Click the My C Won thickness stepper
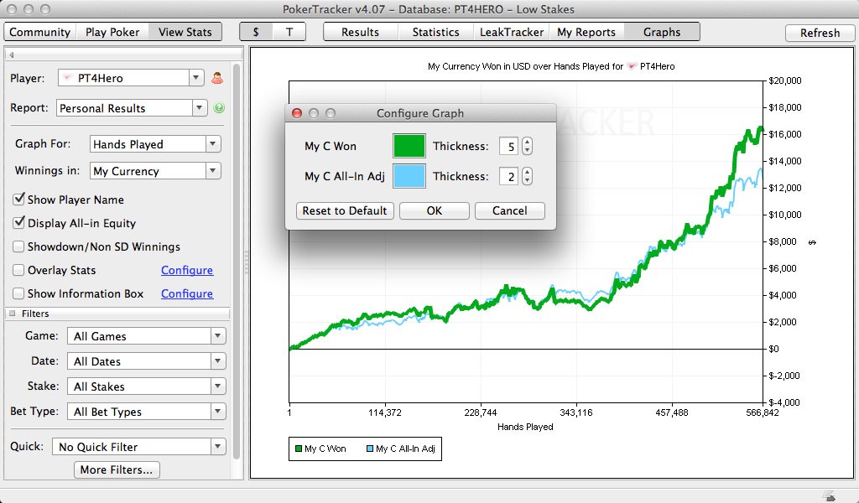Viewport: 859px width, 503px height. (527, 146)
